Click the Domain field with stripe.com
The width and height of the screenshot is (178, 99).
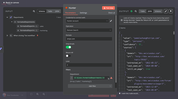pos(89,39)
